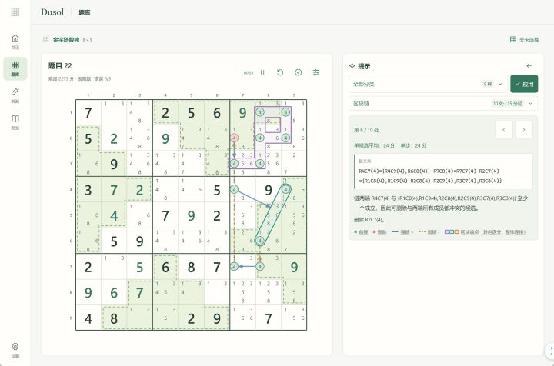Open the puzzle settings sliders icon

pos(316,72)
